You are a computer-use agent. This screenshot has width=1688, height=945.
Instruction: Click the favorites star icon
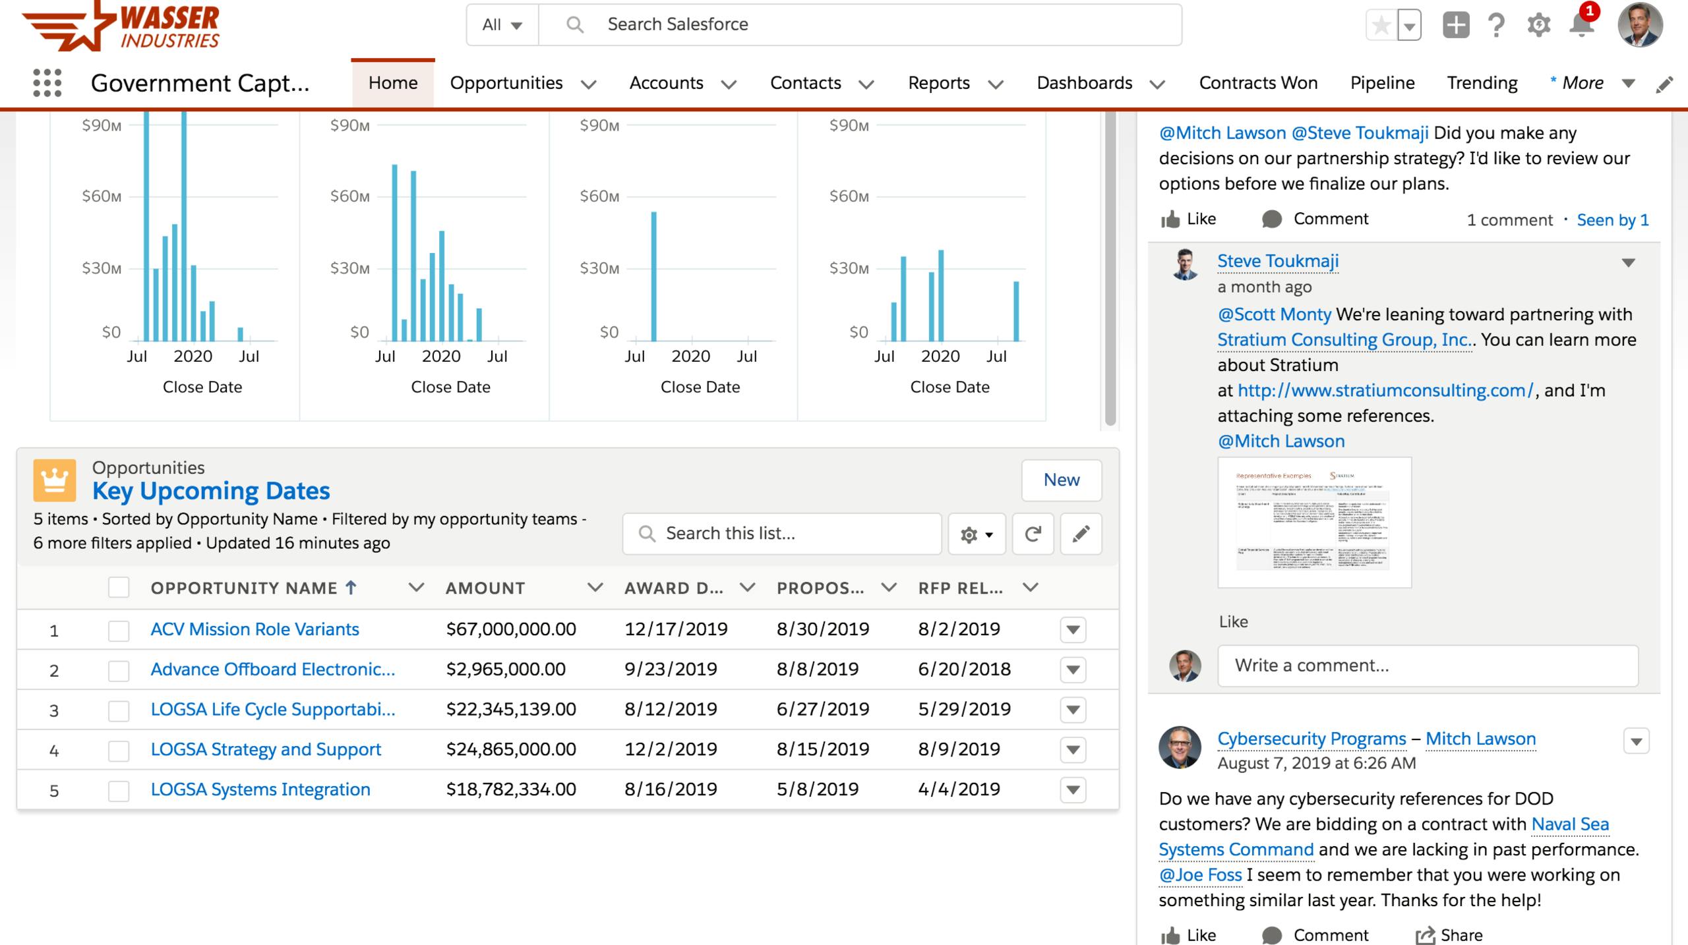click(1381, 26)
